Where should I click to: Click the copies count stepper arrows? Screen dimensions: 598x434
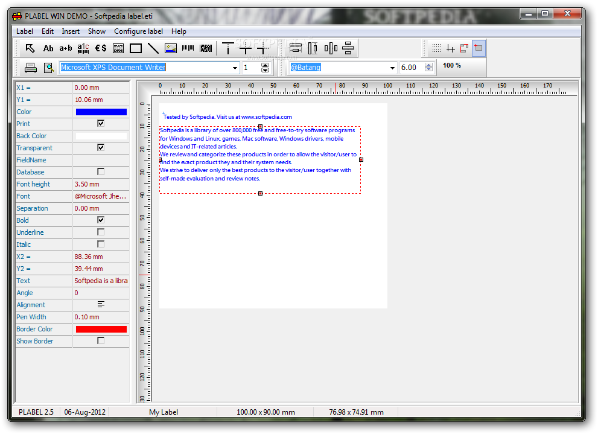pos(265,68)
